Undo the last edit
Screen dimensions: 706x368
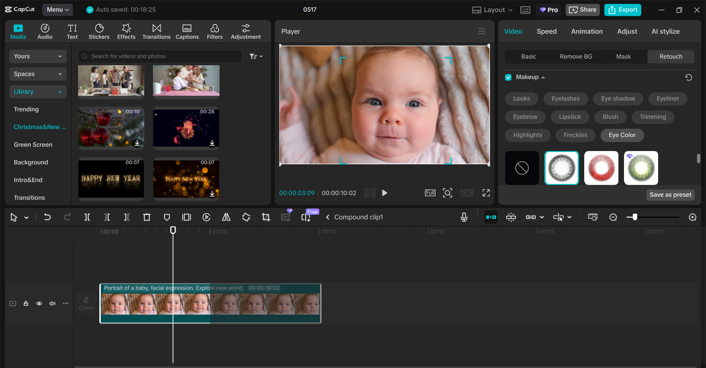pyautogui.click(x=47, y=217)
